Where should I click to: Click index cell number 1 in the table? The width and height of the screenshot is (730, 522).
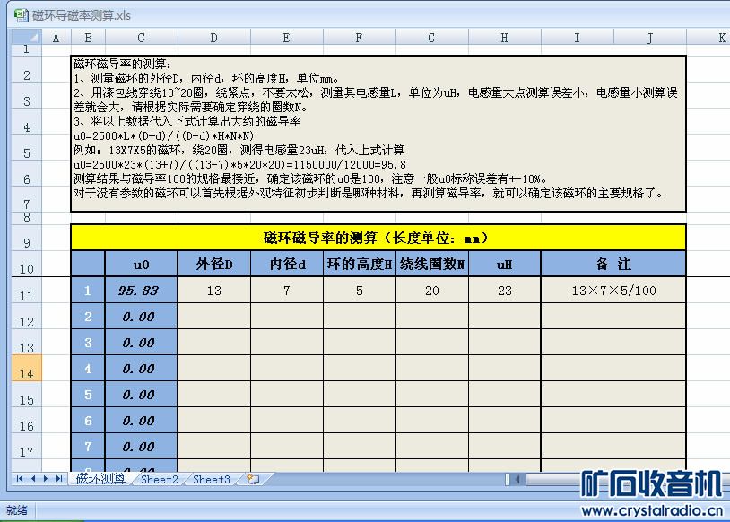[x=88, y=291]
